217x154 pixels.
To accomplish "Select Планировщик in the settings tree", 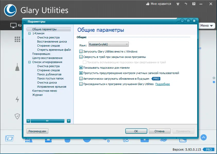I will (x=41, y=54).
